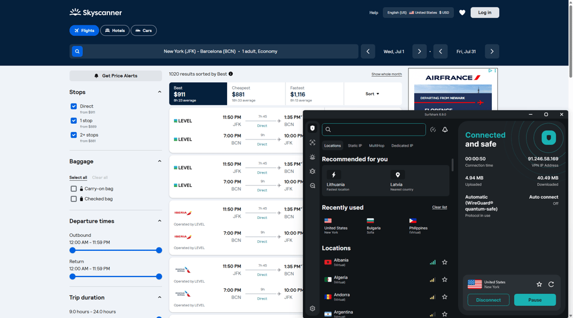Click the rotate IP refresh icon

(551, 284)
